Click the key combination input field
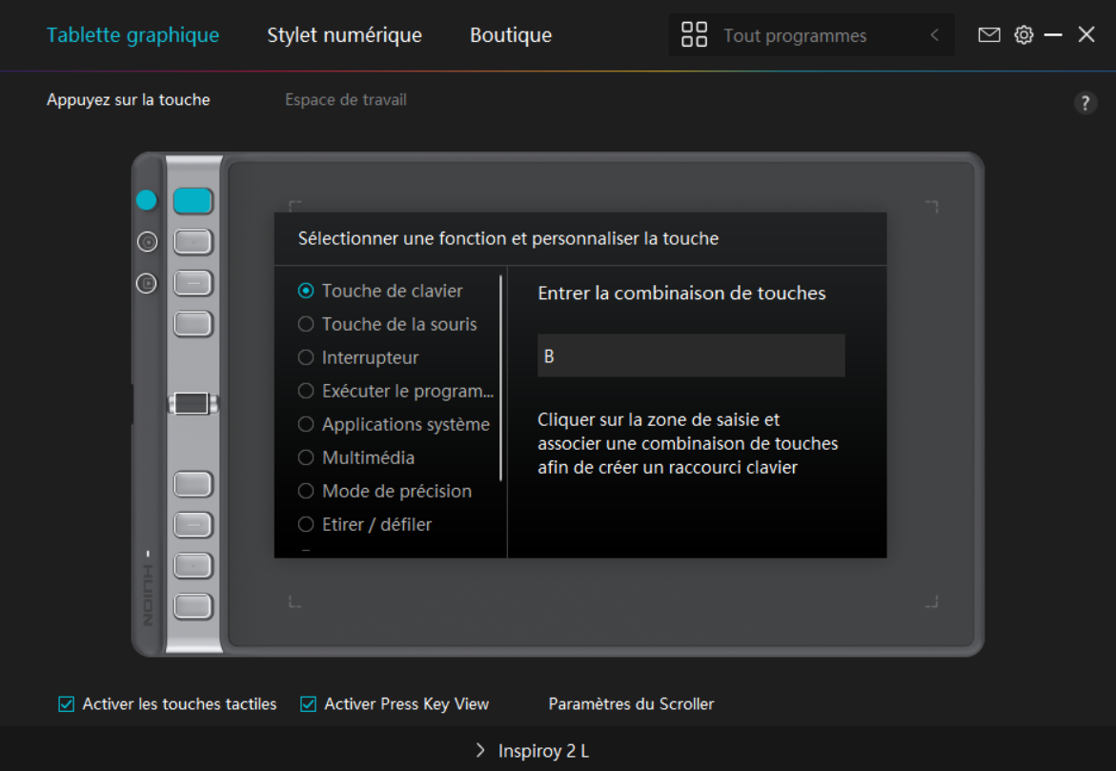Image resolution: width=1116 pixels, height=771 pixels. (691, 355)
